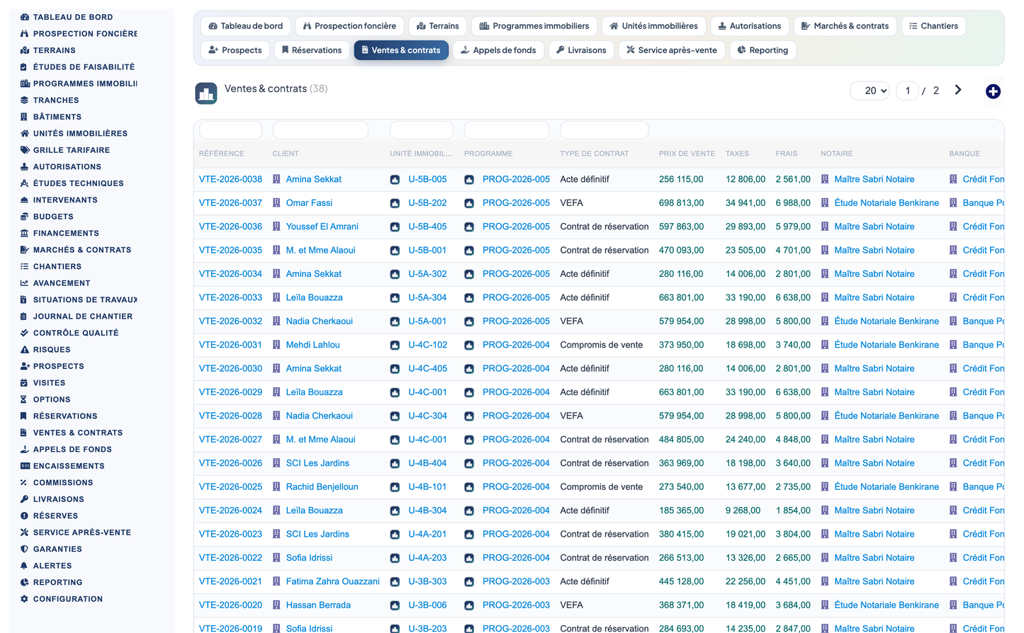Viewport: 1024px width, 633px height.
Task: Click unit icon beside U-4C-102
Action: 395,346
